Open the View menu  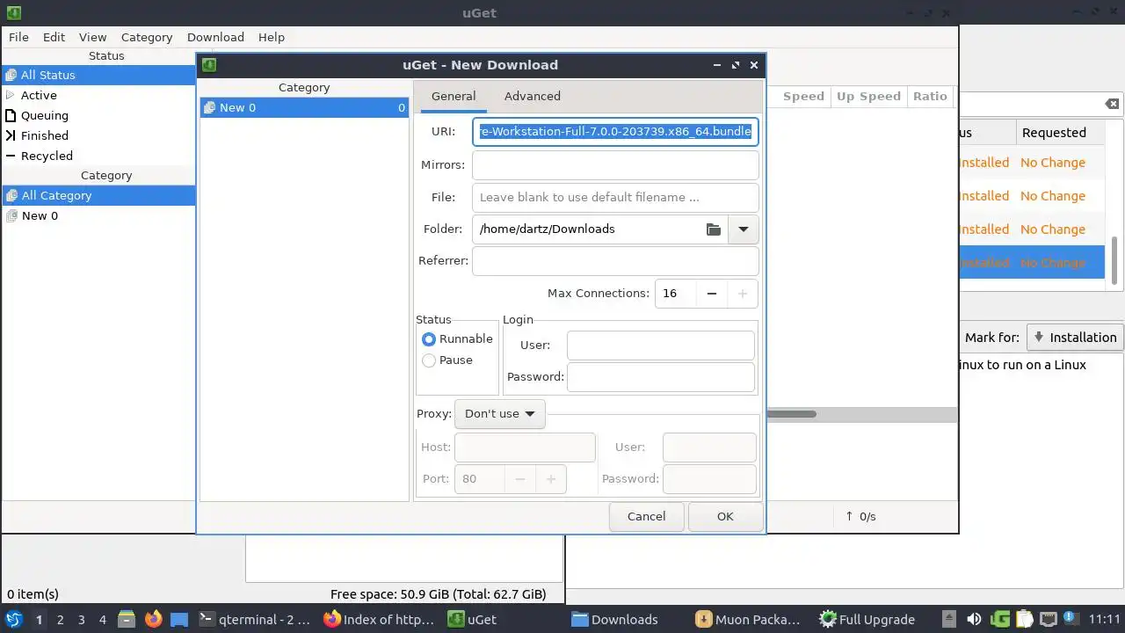click(92, 37)
